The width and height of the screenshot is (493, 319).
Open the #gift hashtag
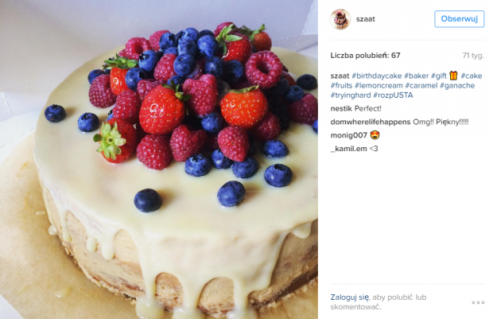(439, 76)
